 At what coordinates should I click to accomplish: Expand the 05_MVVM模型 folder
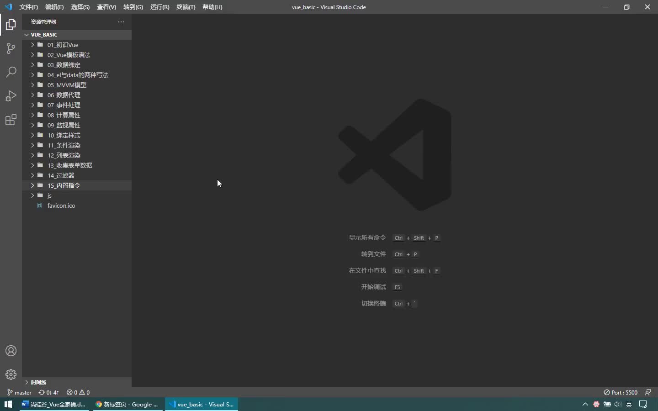[77, 85]
